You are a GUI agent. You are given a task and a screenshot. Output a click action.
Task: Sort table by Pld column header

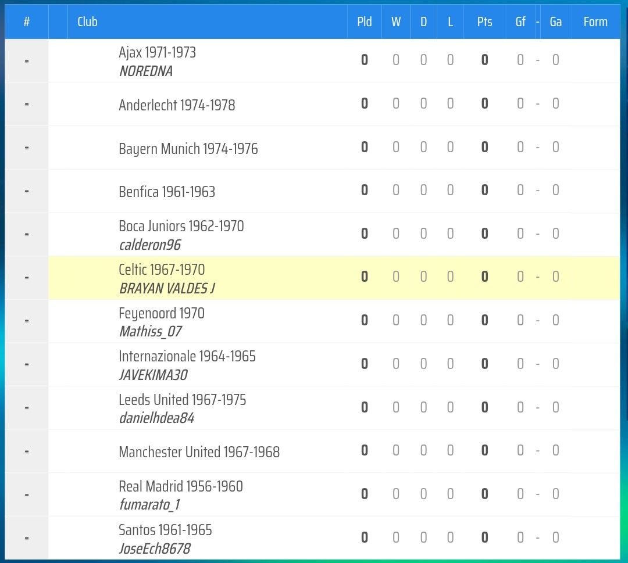click(x=365, y=21)
